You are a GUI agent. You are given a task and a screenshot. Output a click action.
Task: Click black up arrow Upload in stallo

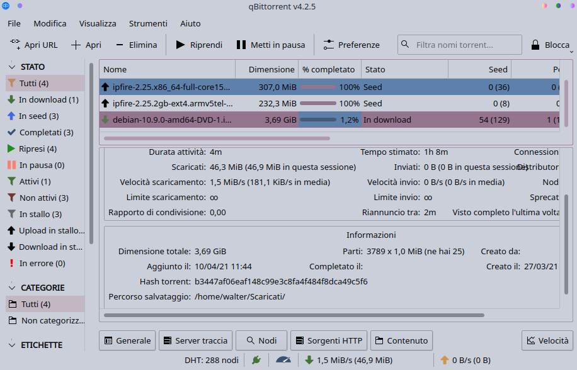[11, 230]
